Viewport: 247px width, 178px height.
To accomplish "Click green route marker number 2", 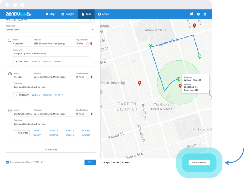I will click(x=150, y=46).
